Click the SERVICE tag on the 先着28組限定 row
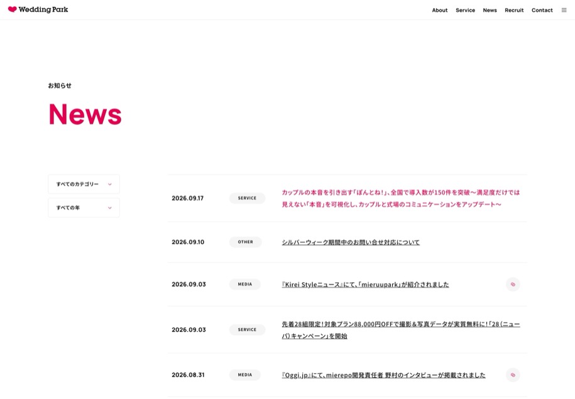Screen dimensions: 575x399 tap(247, 330)
